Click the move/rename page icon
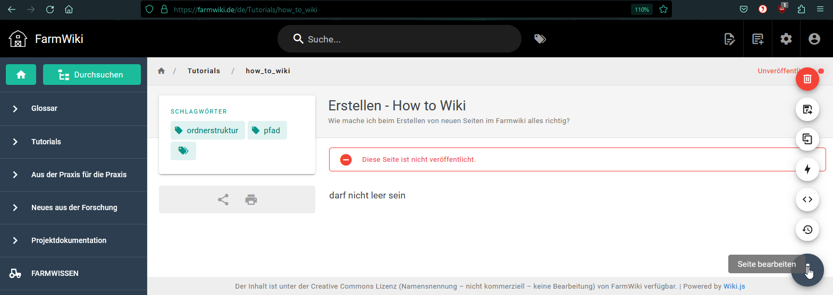Screen dimensions: 833x295 (807, 110)
